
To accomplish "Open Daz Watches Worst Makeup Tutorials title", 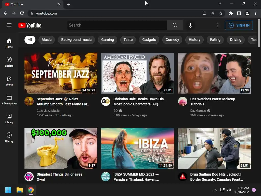I will (x=213, y=102).
